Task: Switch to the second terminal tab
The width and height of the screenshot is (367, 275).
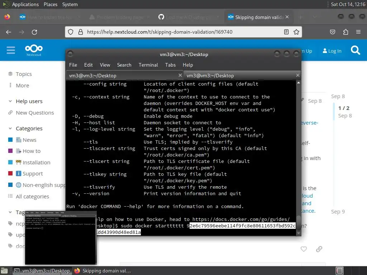Action: pyautogui.click(x=243, y=76)
